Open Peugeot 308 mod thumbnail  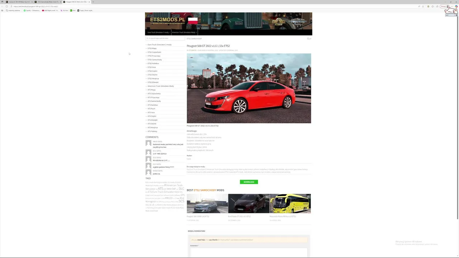(x=207, y=204)
